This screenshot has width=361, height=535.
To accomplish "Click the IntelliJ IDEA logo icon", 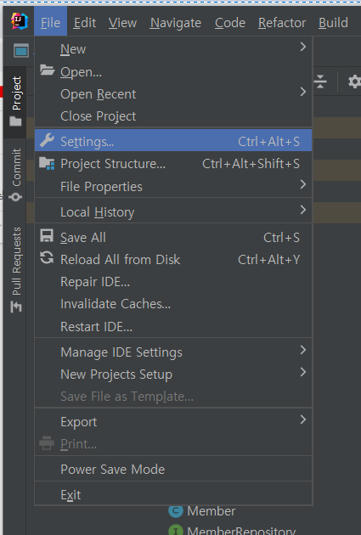I will (19, 21).
